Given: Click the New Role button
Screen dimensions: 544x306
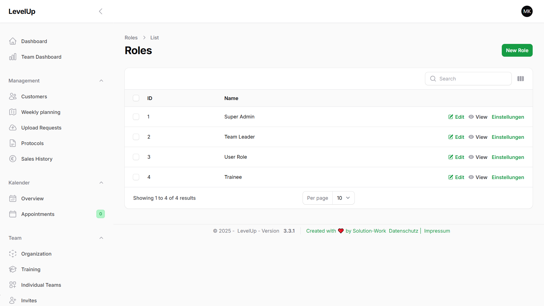Looking at the screenshot, I should 517,50.
